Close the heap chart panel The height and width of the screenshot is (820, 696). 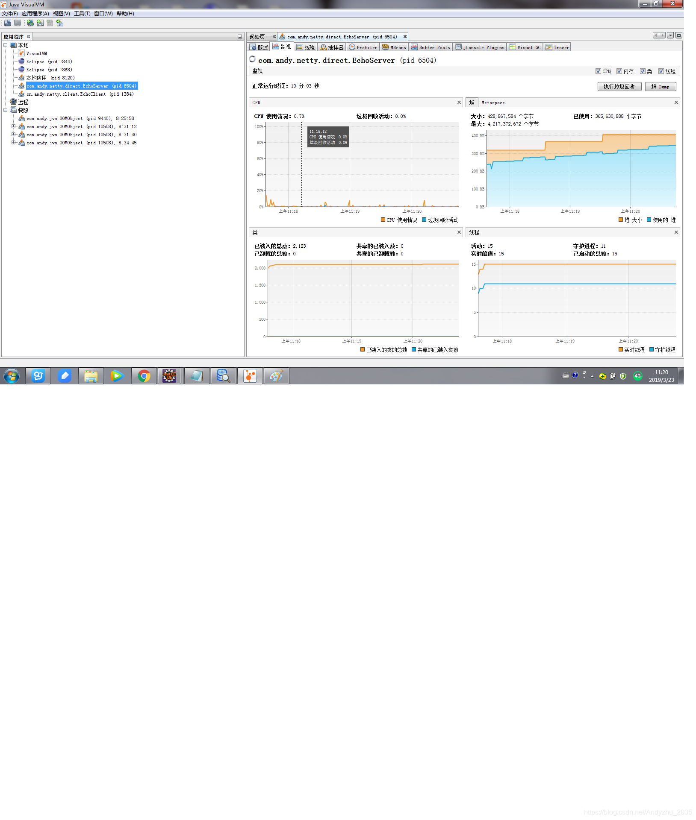click(676, 102)
